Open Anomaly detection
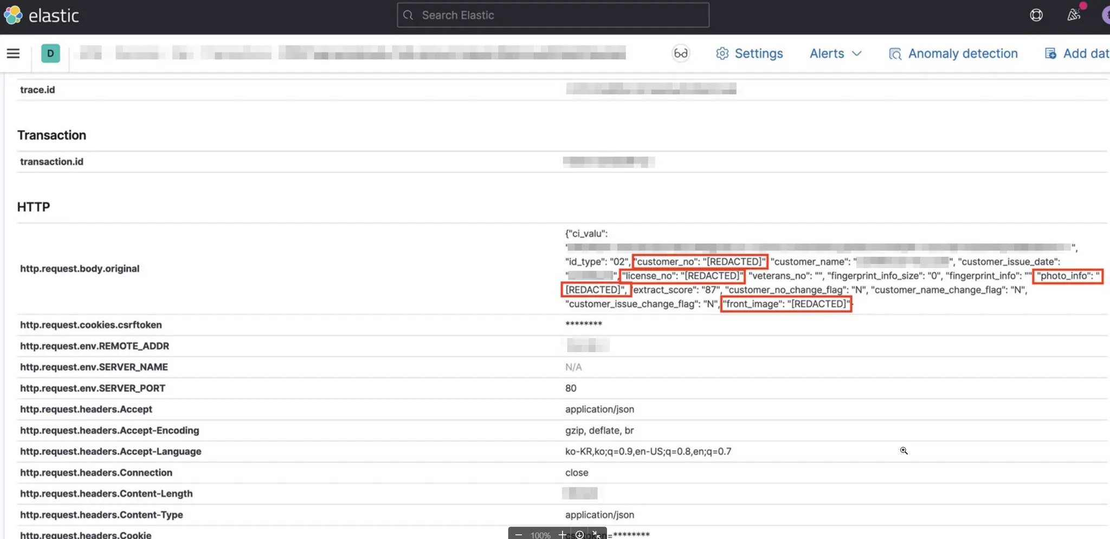This screenshot has height=539, width=1110. point(953,54)
